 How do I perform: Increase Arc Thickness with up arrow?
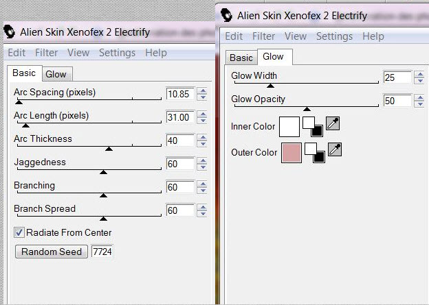202,137
